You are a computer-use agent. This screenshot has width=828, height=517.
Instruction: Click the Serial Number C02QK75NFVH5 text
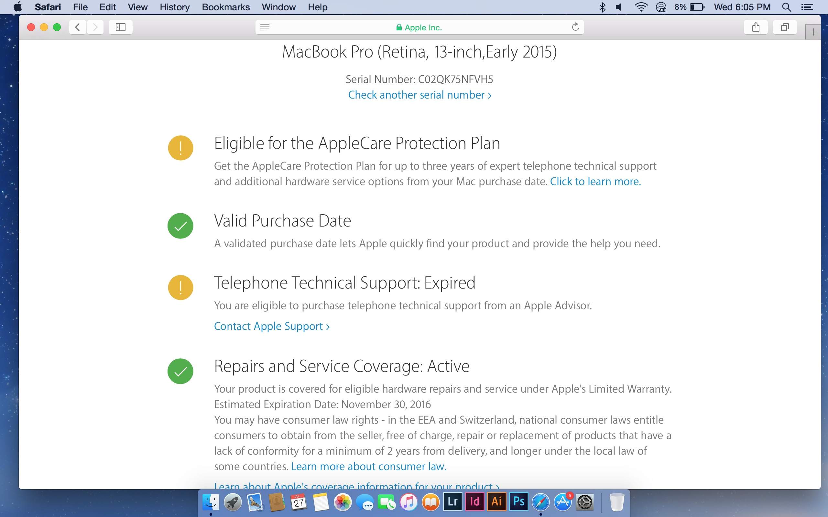click(419, 79)
